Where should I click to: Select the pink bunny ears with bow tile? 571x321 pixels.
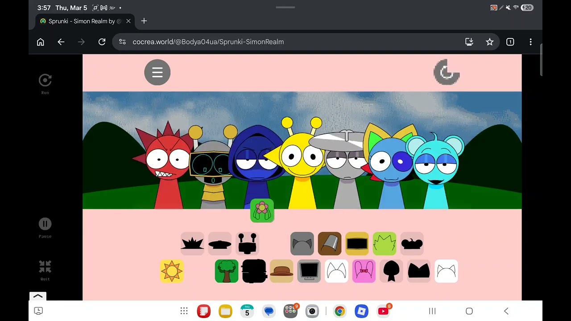pyautogui.click(x=364, y=271)
